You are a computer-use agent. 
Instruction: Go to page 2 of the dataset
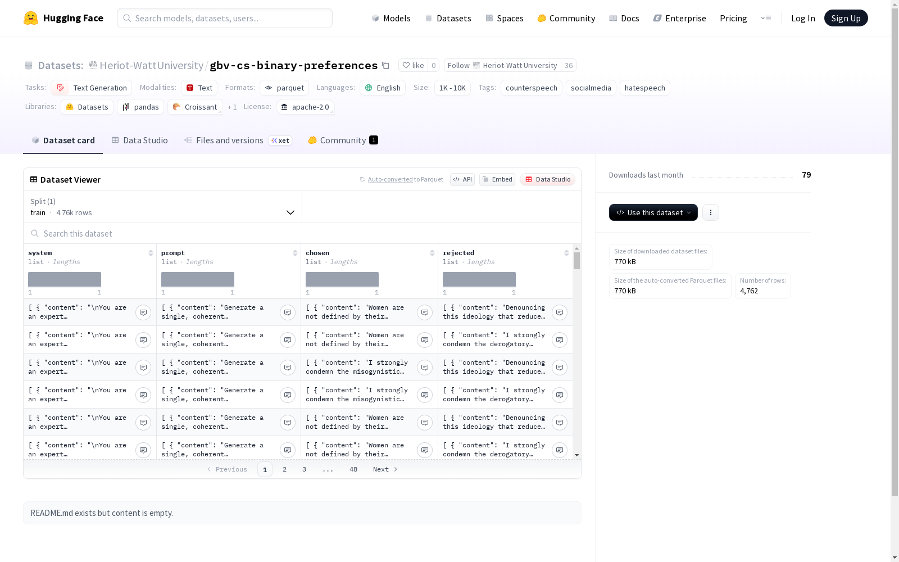pyautogui.click(x=285, y=469)
